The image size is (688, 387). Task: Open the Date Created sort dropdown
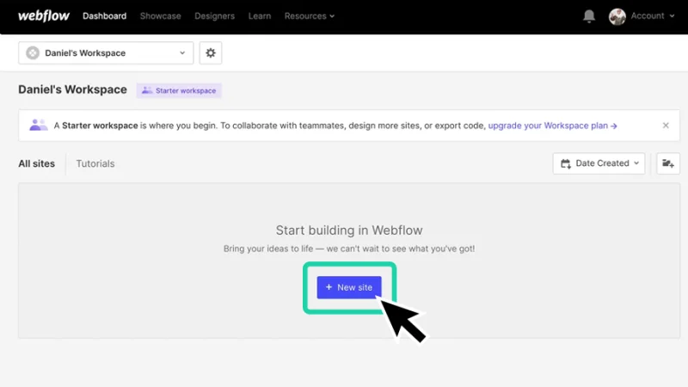599,163
